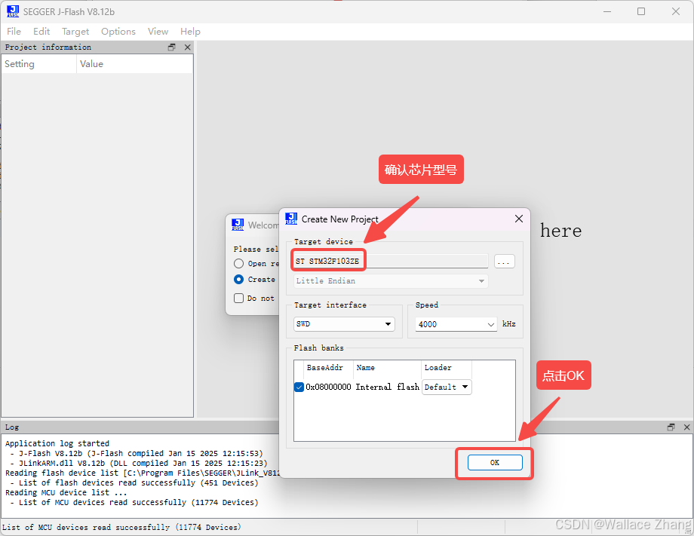Click OK in Create New Project dialog
This screenshot has height=536, width=694.
click(x=495, y=463)
